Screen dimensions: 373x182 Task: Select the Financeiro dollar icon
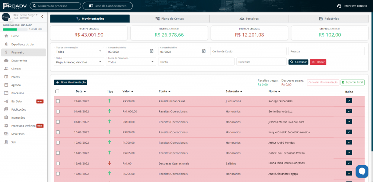(6, 52)
